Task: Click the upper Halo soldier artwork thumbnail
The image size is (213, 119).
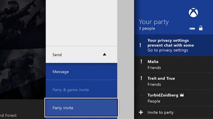Action: tap(23, 24)
